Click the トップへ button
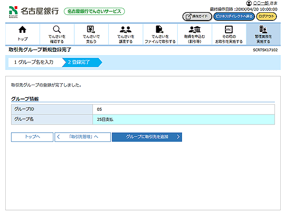This screenshot has height=213, width=286. pyautogui.click(x=32, y=137)
